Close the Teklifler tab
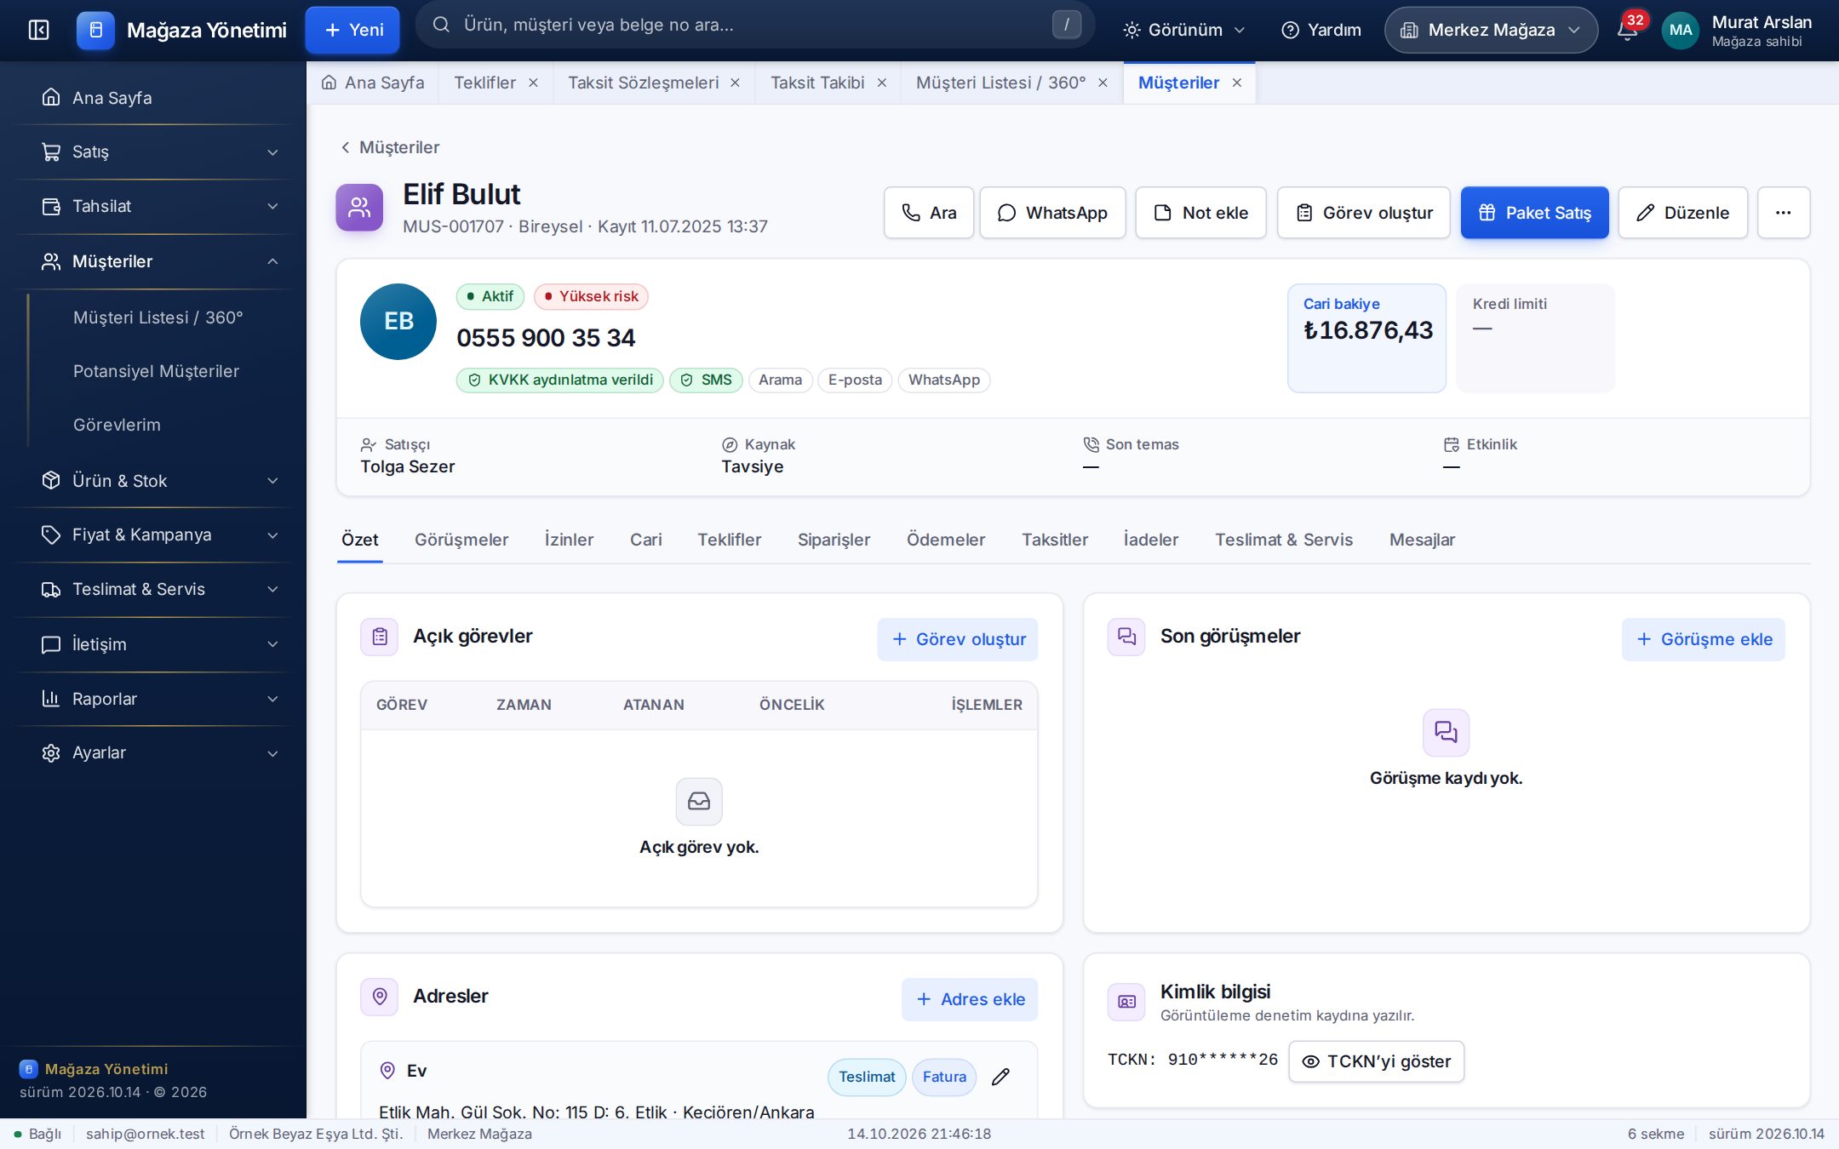 point(533,83)
